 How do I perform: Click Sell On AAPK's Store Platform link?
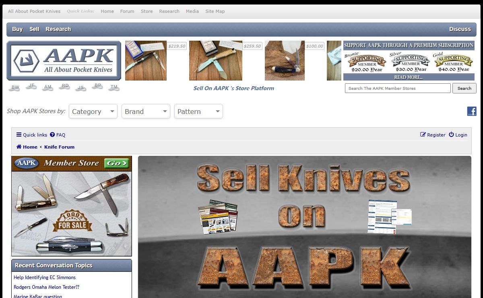click(x=233, y=88)
